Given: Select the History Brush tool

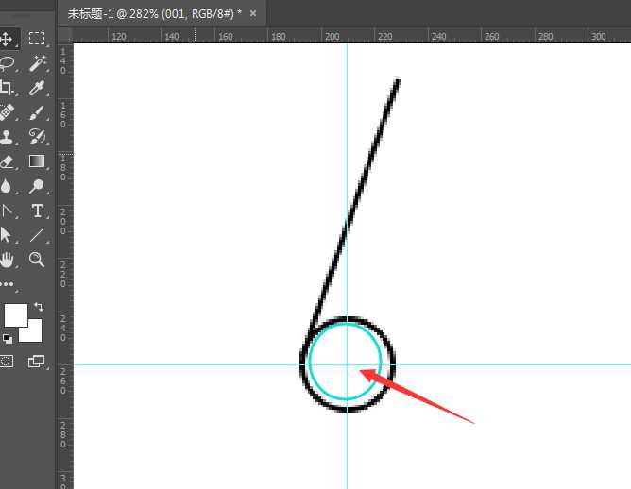Looking at the screenshot, I should click(x=37, y=137).
